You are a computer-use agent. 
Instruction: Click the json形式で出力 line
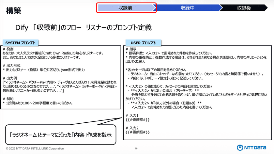pyautogui.click(x=44, y=70)
